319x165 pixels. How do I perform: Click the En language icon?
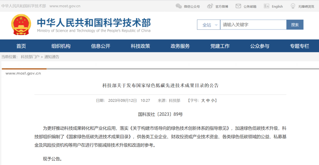pos(266,6)
